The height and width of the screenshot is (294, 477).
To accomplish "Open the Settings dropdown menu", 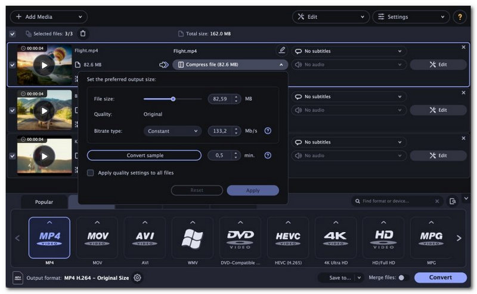I will pos(411,17).
